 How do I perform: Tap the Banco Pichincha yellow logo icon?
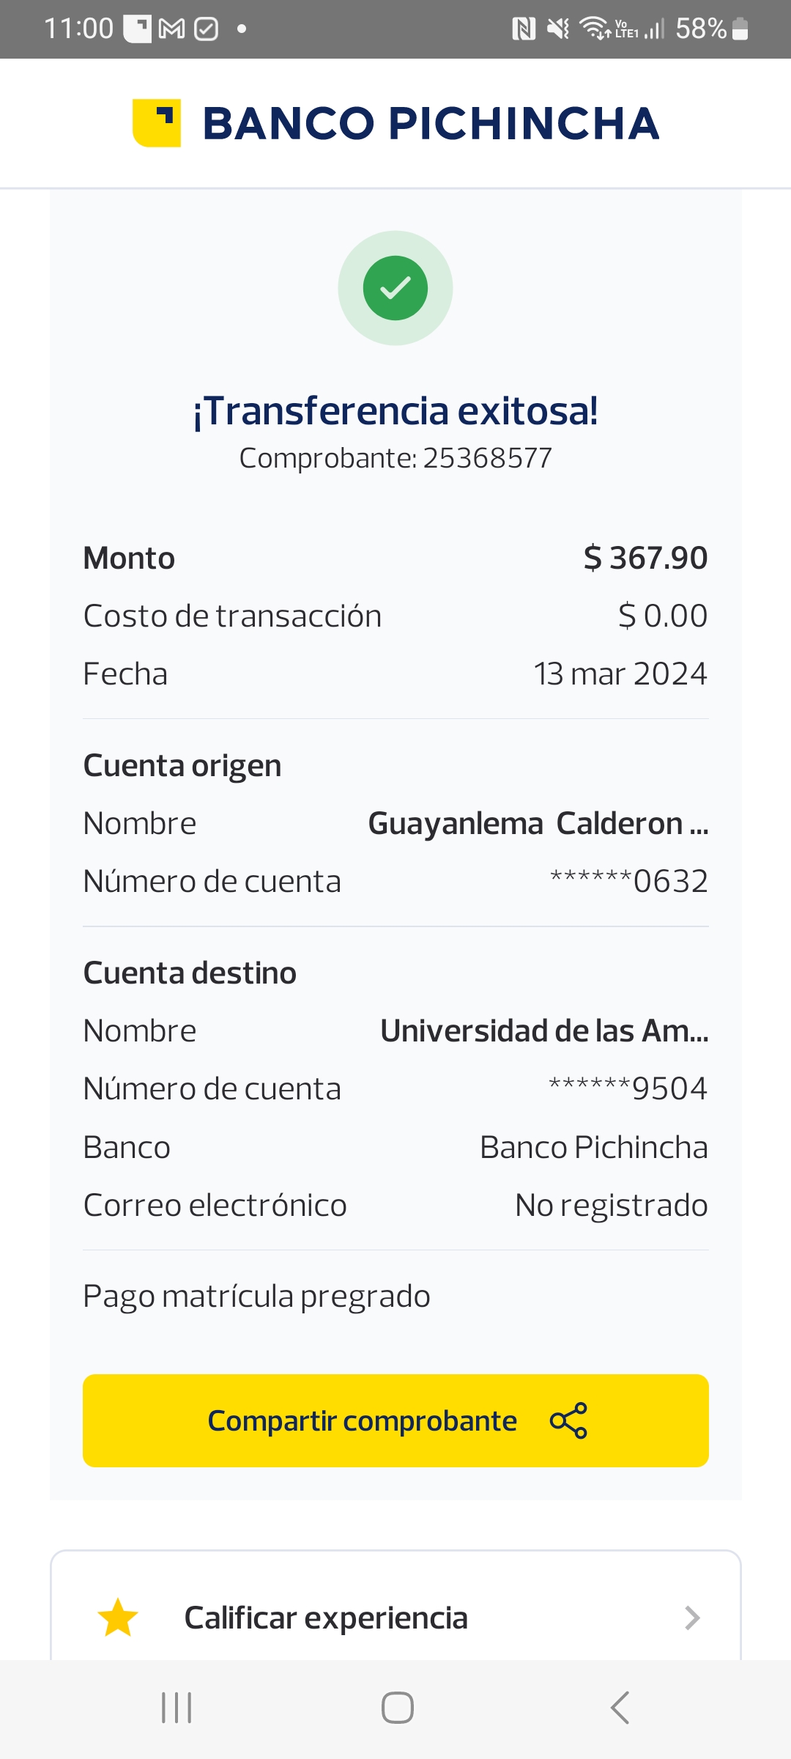coord(157,122)
